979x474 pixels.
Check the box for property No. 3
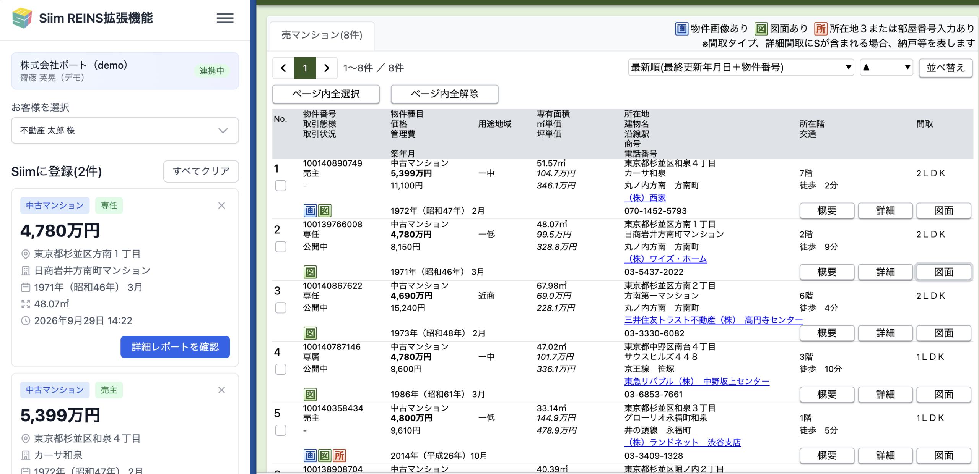tap(281, 308)
